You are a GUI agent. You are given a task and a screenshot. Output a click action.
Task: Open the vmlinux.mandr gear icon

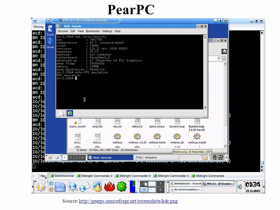tap(197, 136)
